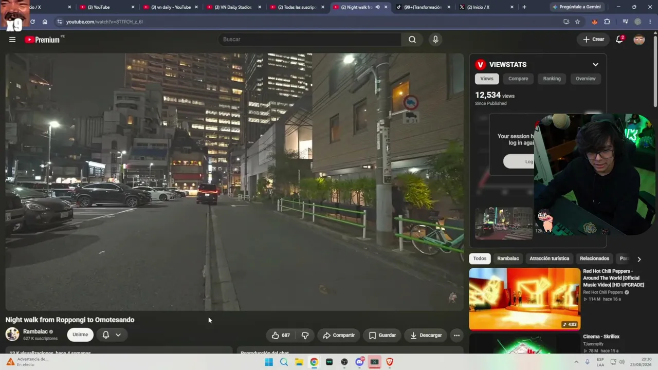Screen dimensions: 658x370
Task: Switch to the Compare tab in ViewStats
Action: tap(518, 79)
